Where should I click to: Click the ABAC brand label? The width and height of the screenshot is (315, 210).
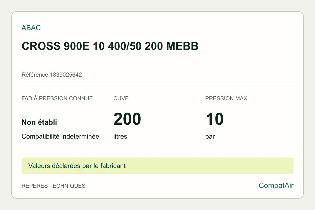point(31,28)
